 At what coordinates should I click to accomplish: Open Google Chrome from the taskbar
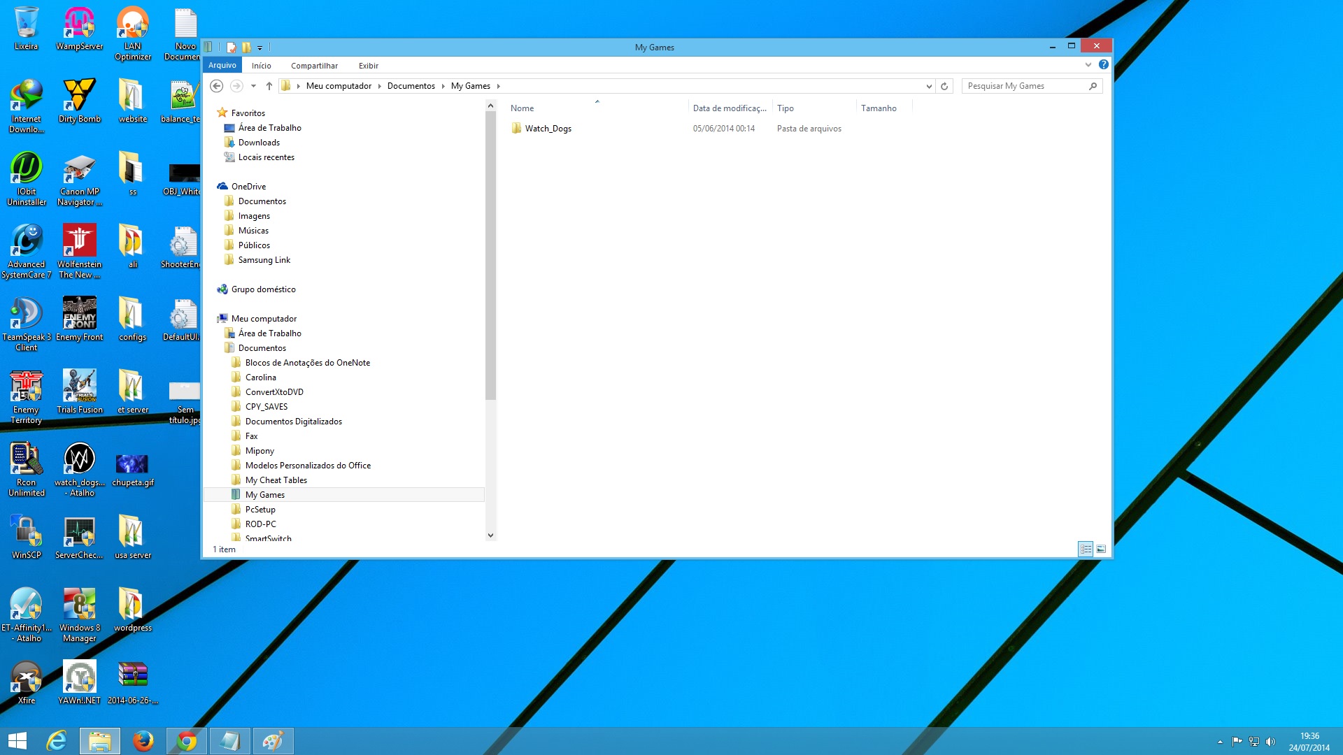click(x=186, y=741)
